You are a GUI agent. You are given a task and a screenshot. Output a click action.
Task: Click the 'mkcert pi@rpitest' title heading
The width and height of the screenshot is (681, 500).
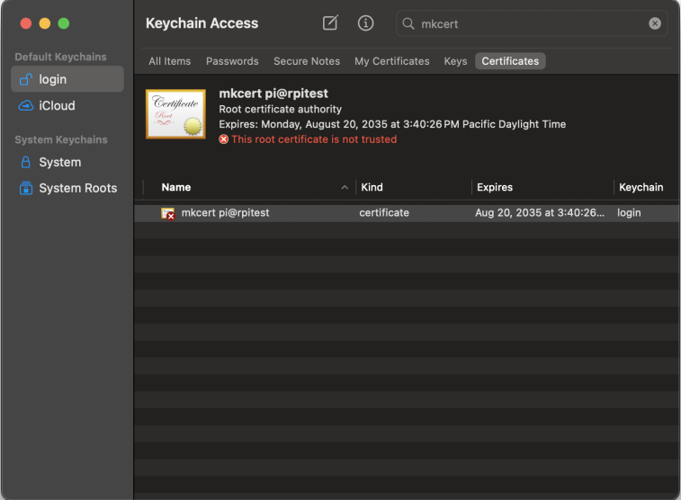(273, 94)
